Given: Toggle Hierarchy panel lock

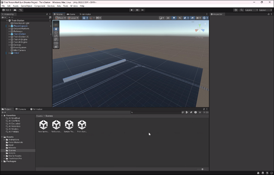Looking at the screenshot, I should pyautogui.click(x=47, y=14).
